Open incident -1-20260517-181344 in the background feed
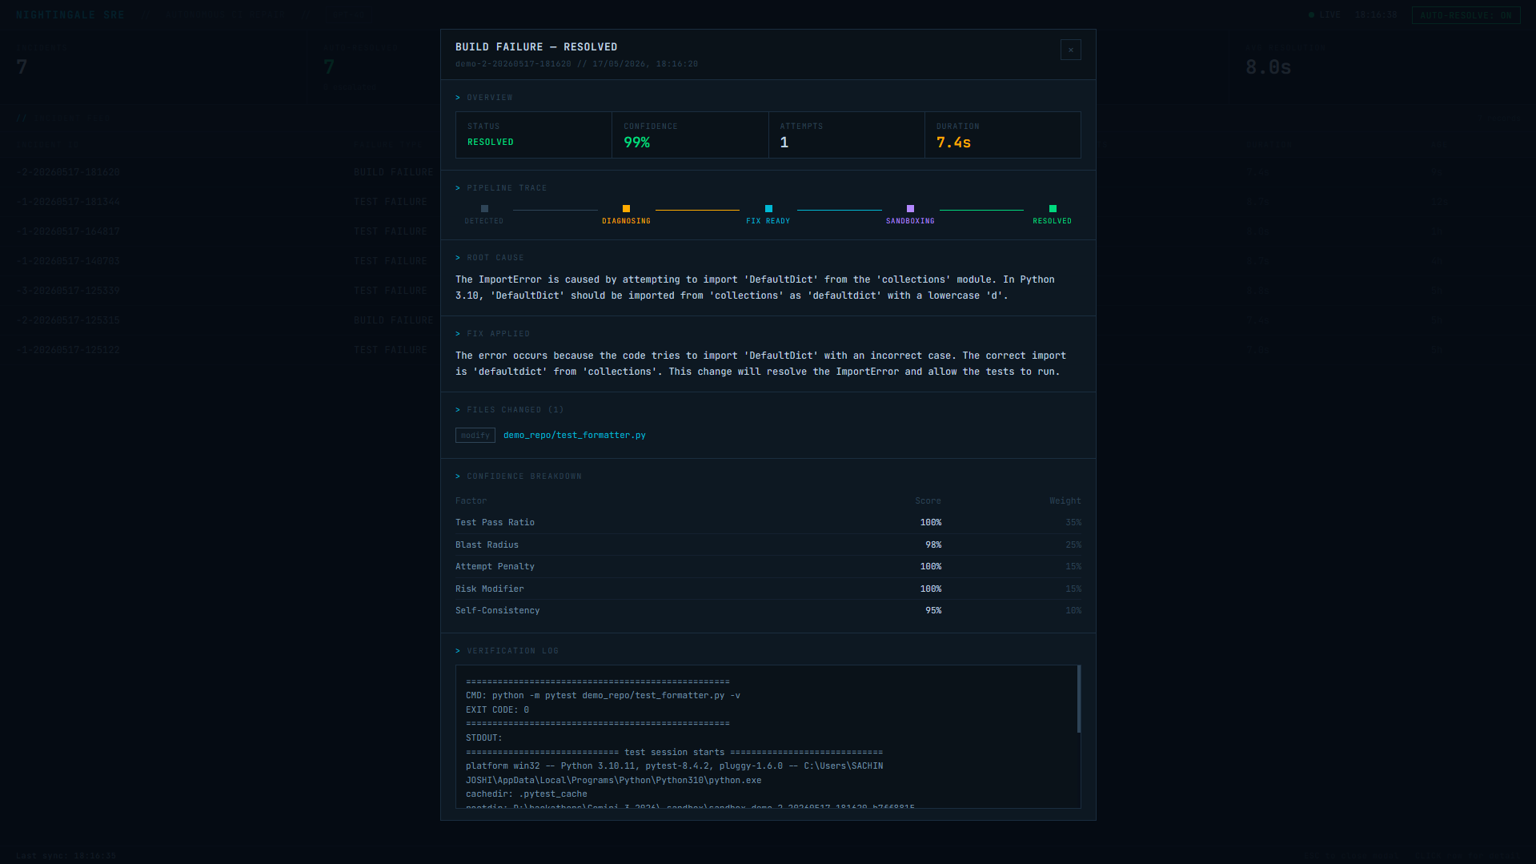The height and width of the screenshot is (864, 1536). (x=68, y=202)
